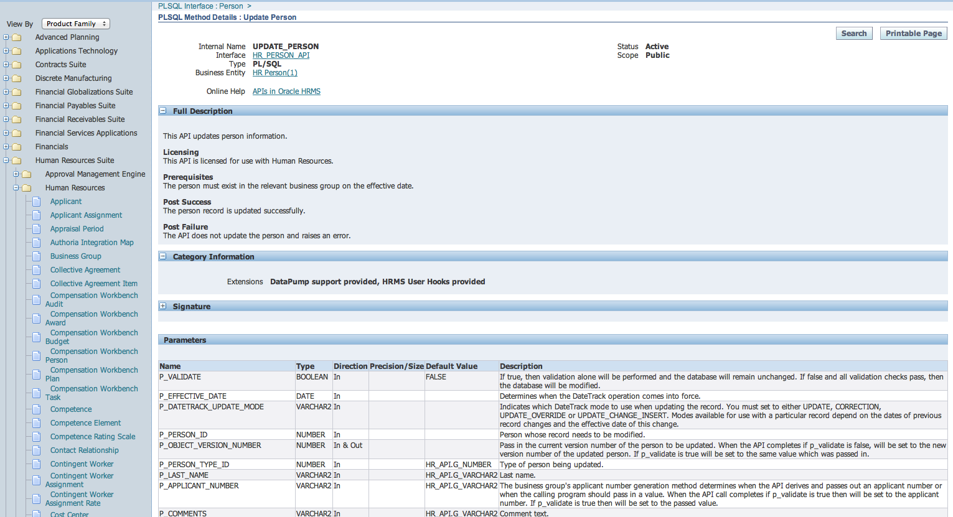This screenshot has height=517, width=953.
Task: Click the Search button
Action: point(853,33)
